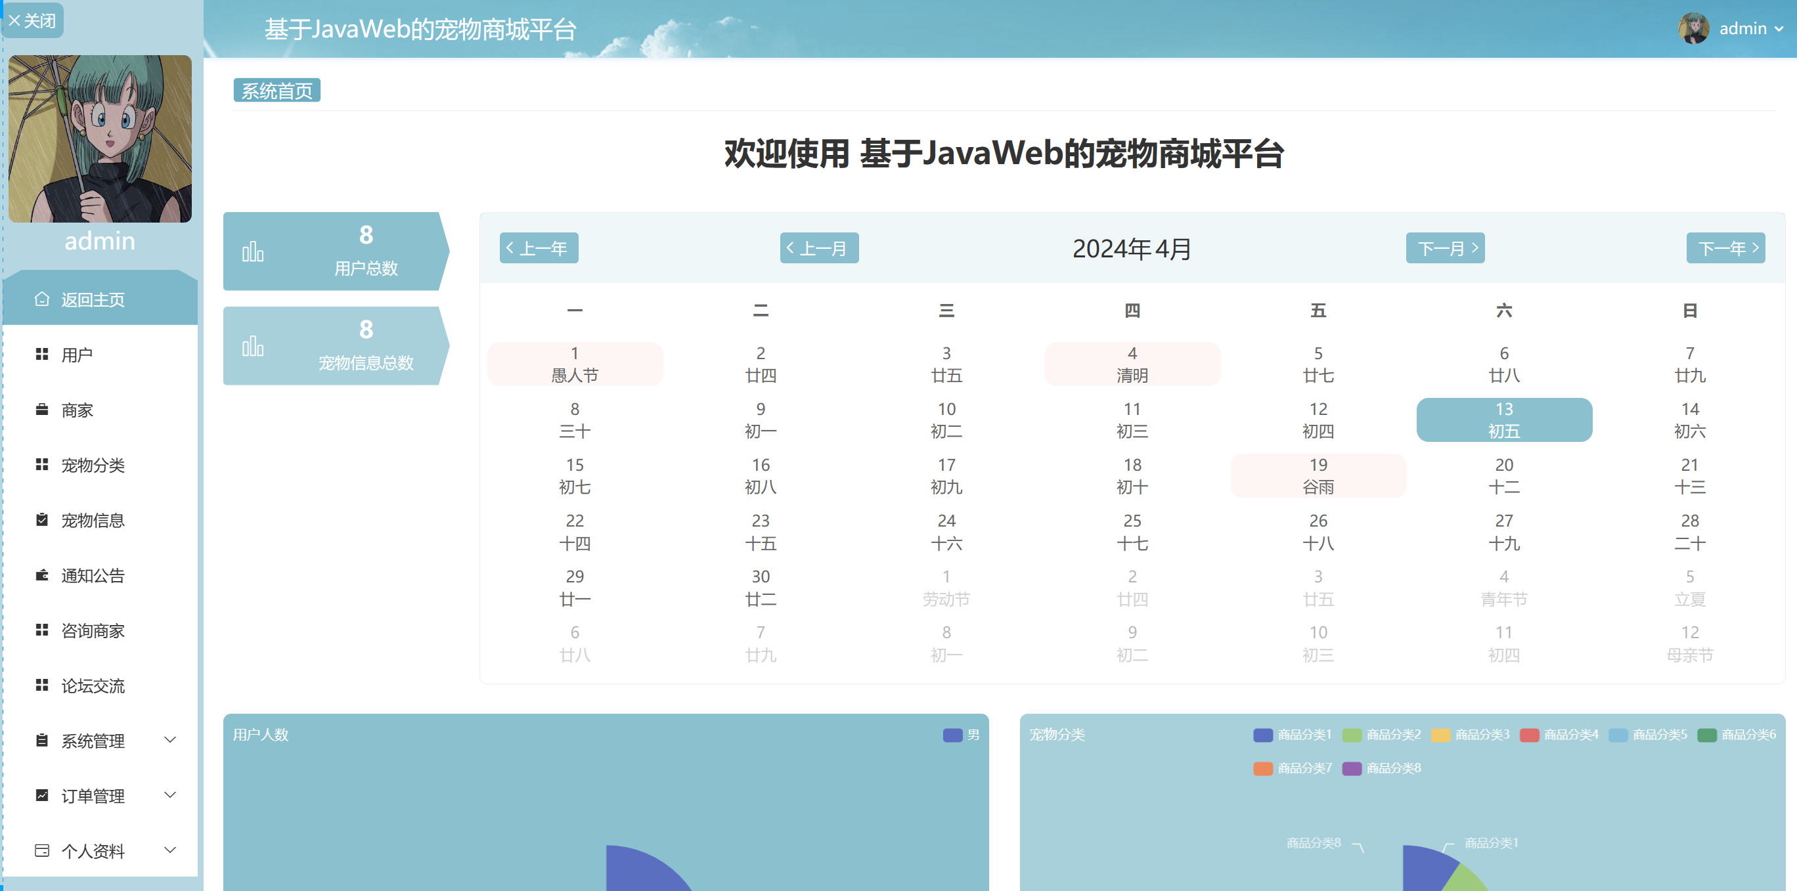Toggle 商品分类4 legend entry
The height and width of the screenshot is (891, 1797).
click(x=1560, y=735)
